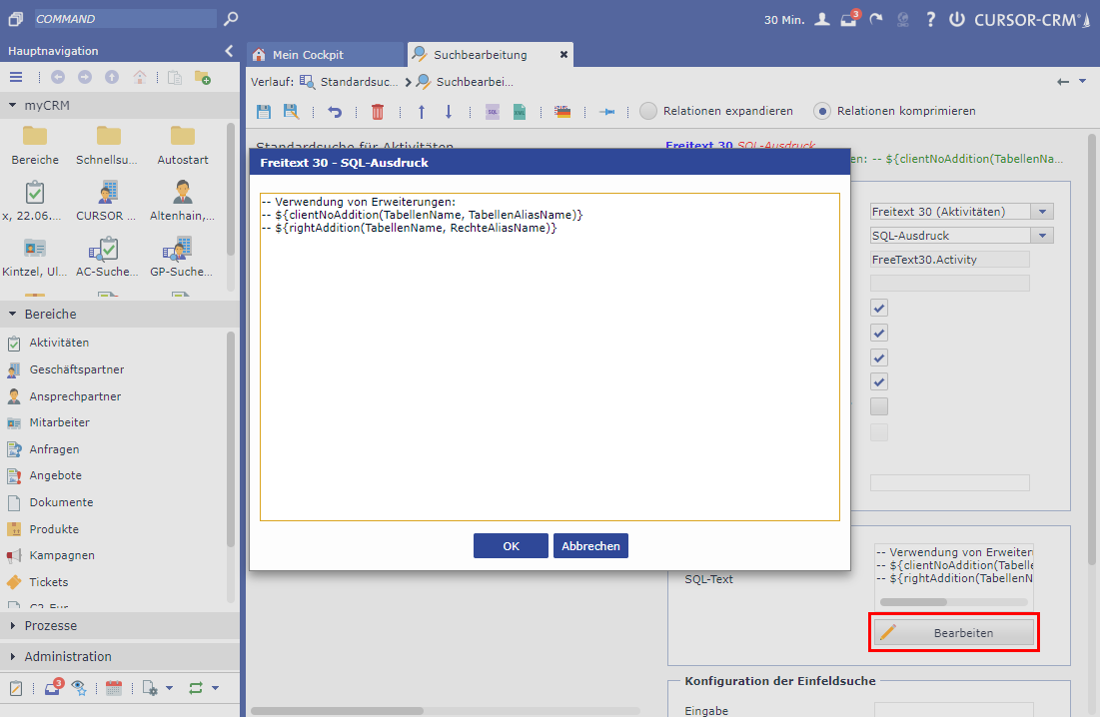
Task: Uncheck the first checked checkbox in the panel
Action: (x=878, y=308)
